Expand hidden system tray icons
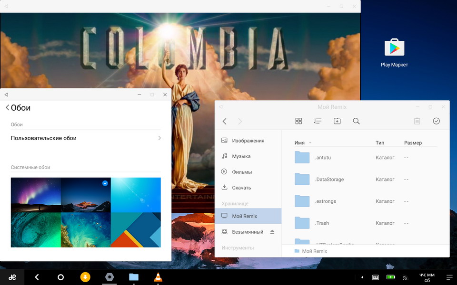The height and width of the screenshot is (285, 457). click(362, 277)
